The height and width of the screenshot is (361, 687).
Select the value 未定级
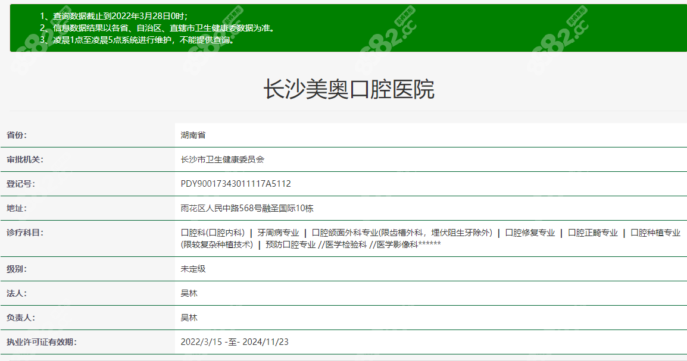point(193,269)
